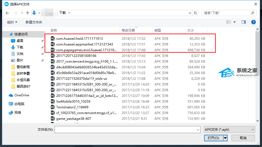Open the APK文件 (*.apk) file type dropdown
262x147 pixels.
230,130
